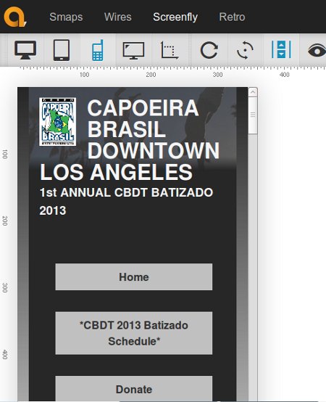Screen dimensions: 326x402
Task: Switch to the Retro tab
Action: pos(232,17)
